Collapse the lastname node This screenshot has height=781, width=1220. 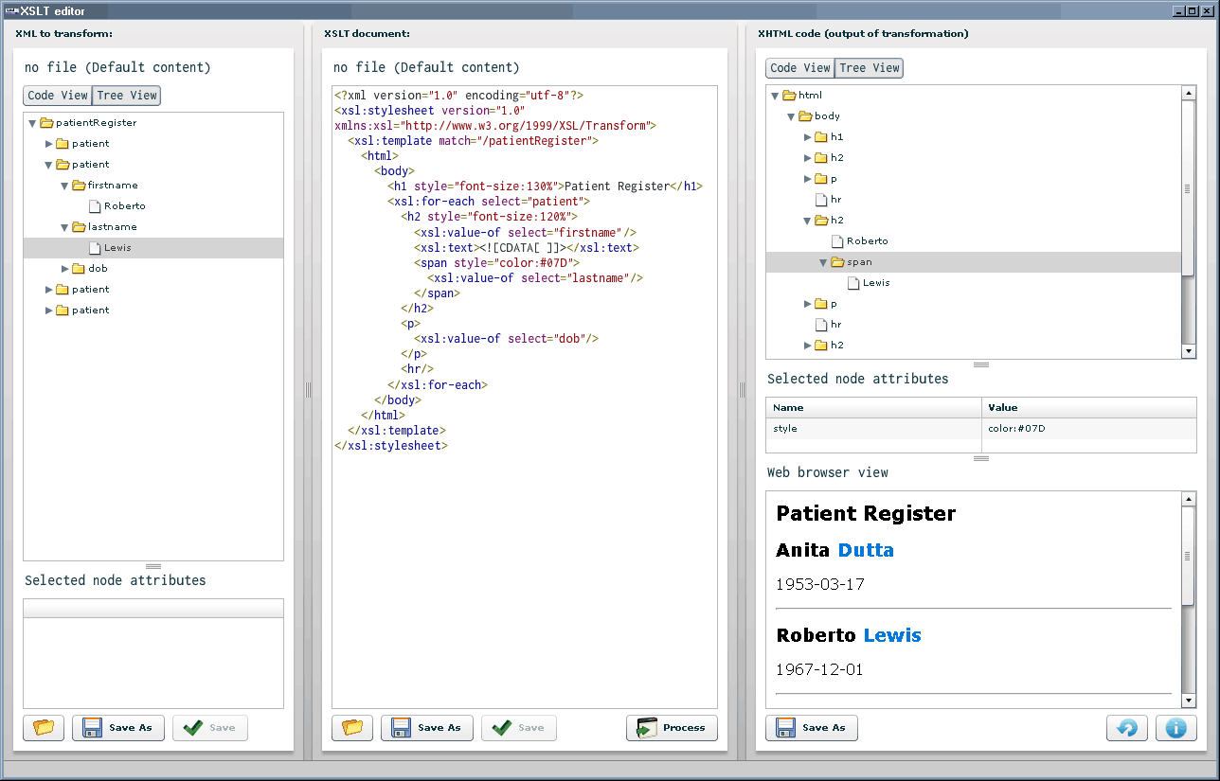click(x=65, y=227)
